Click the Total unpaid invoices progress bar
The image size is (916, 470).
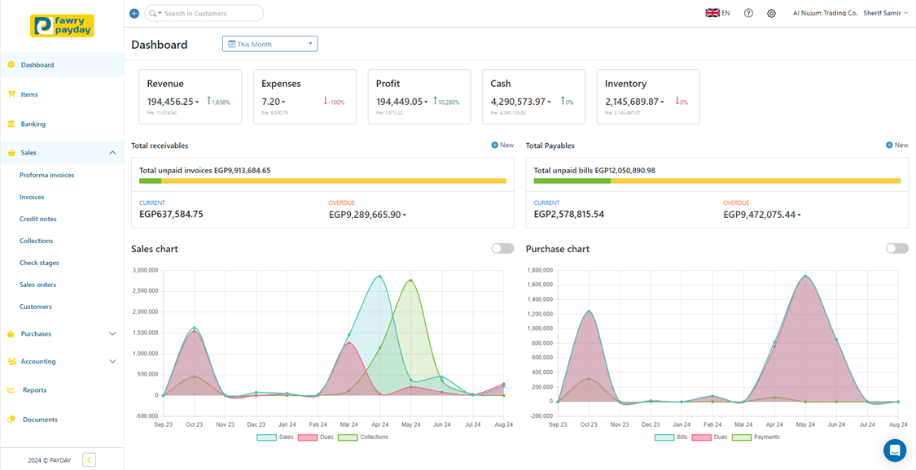tap(322, 181)
